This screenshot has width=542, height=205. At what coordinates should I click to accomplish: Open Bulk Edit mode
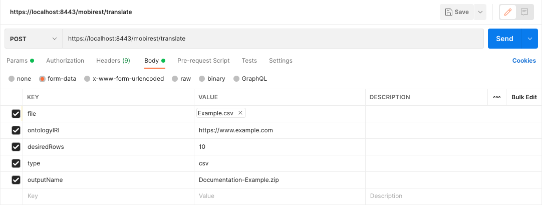(x=524, y=97)
